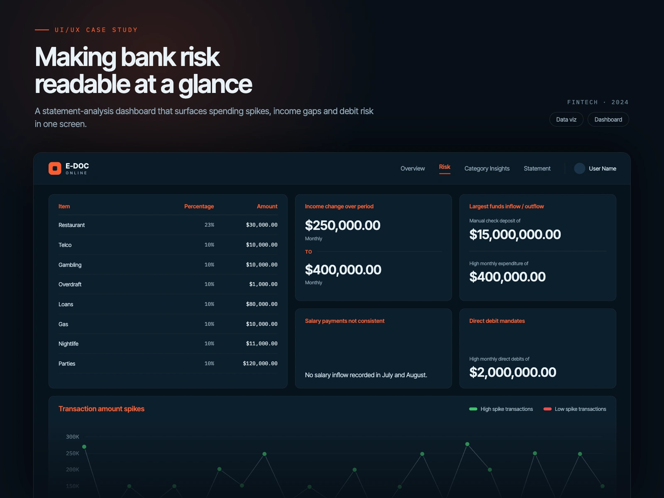
Task: Click the Loans row label
Action: pos(66,304)
